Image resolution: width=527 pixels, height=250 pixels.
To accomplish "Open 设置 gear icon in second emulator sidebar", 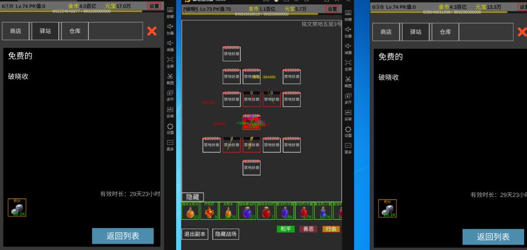I will (x=348, y=129).
